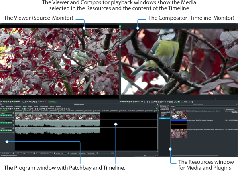This screenshot has width=238, height=171.
Task: Select Medien folder in Resources
Action: (x=164, y=118)
